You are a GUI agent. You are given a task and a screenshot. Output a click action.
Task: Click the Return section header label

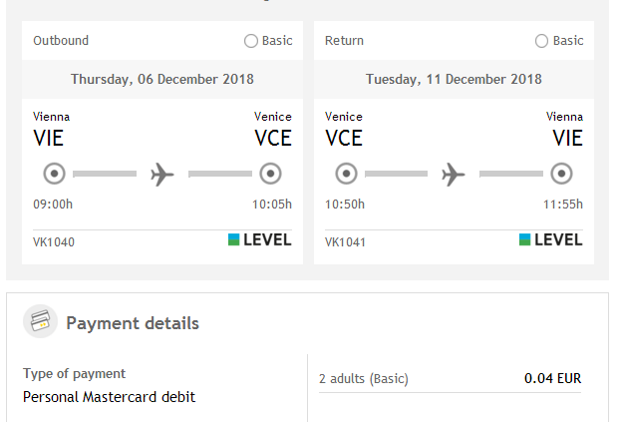[344, 40]
